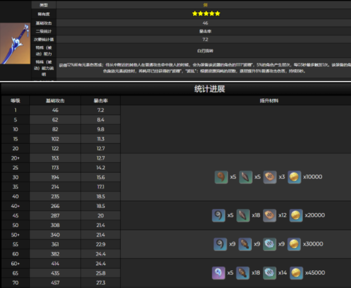
Task: Select the feather material icon in the x45000 row
Action: pos(243,273)
